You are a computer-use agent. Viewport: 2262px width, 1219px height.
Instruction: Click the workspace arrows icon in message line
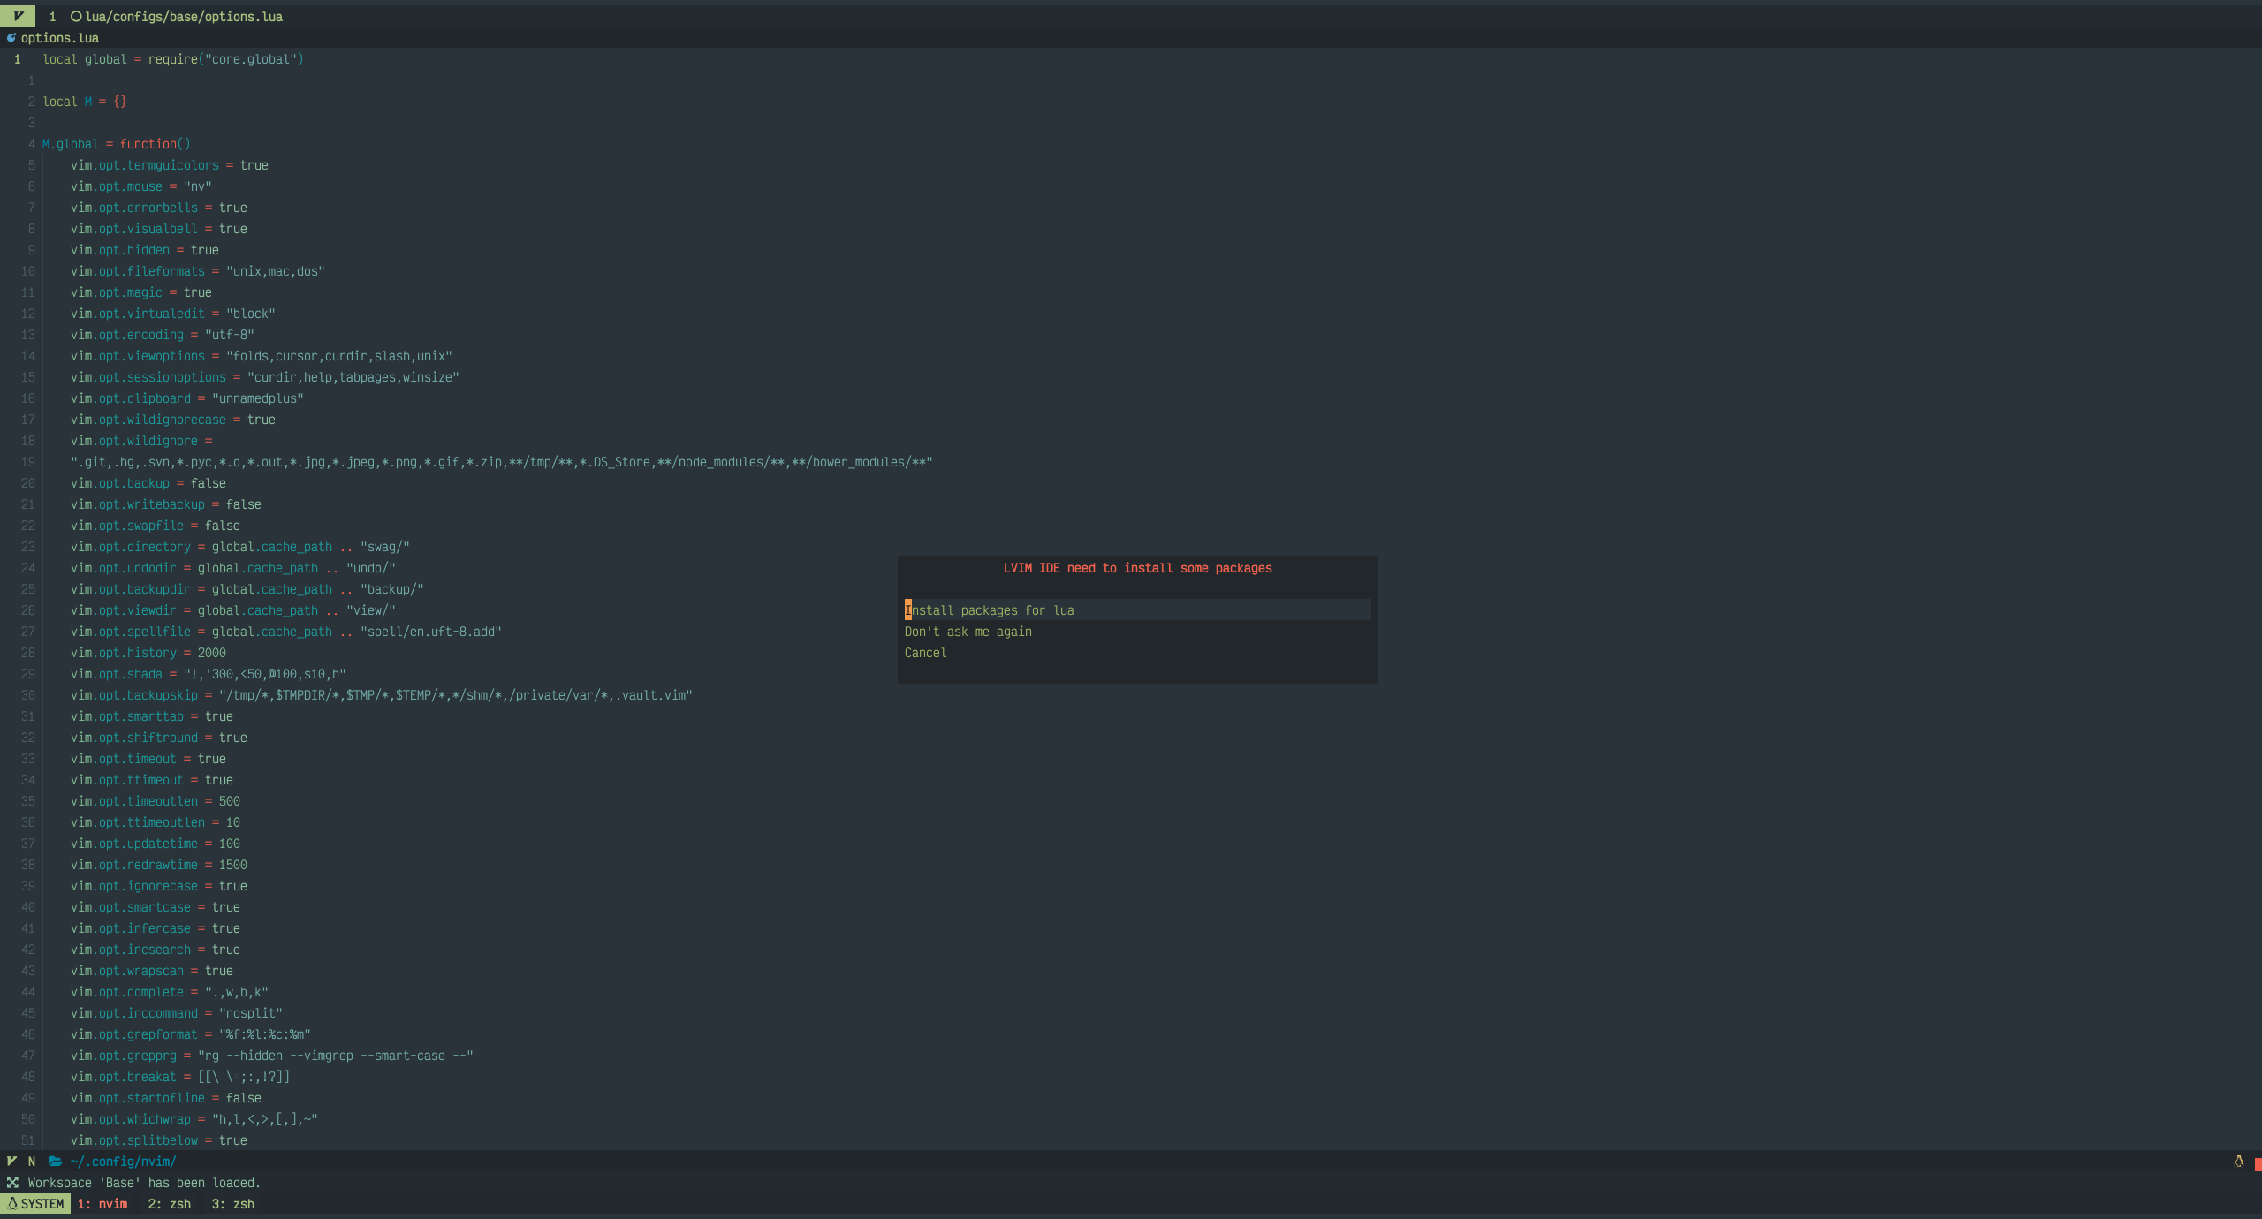coord(12,1183)
